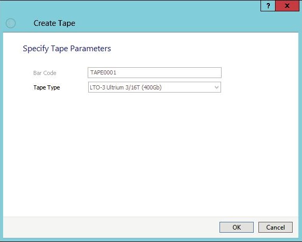Image resolution: width=302 pixels, height=242 pixels.
Task: Close the Create Tape dialog
Action: pyautogui.click(x=287, y=6)
